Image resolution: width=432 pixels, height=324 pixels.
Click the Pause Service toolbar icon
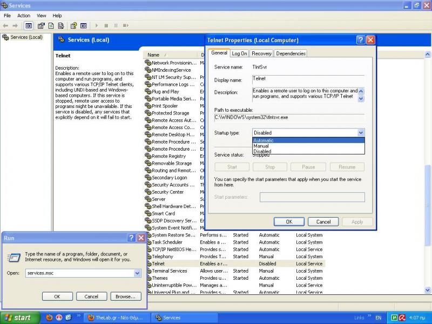click(x=116, y=25)
